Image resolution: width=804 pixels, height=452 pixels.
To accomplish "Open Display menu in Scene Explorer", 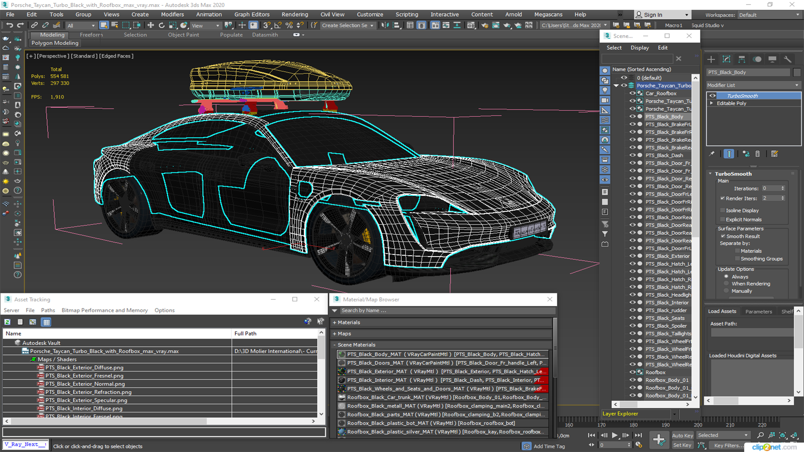I will pos(639,48).
